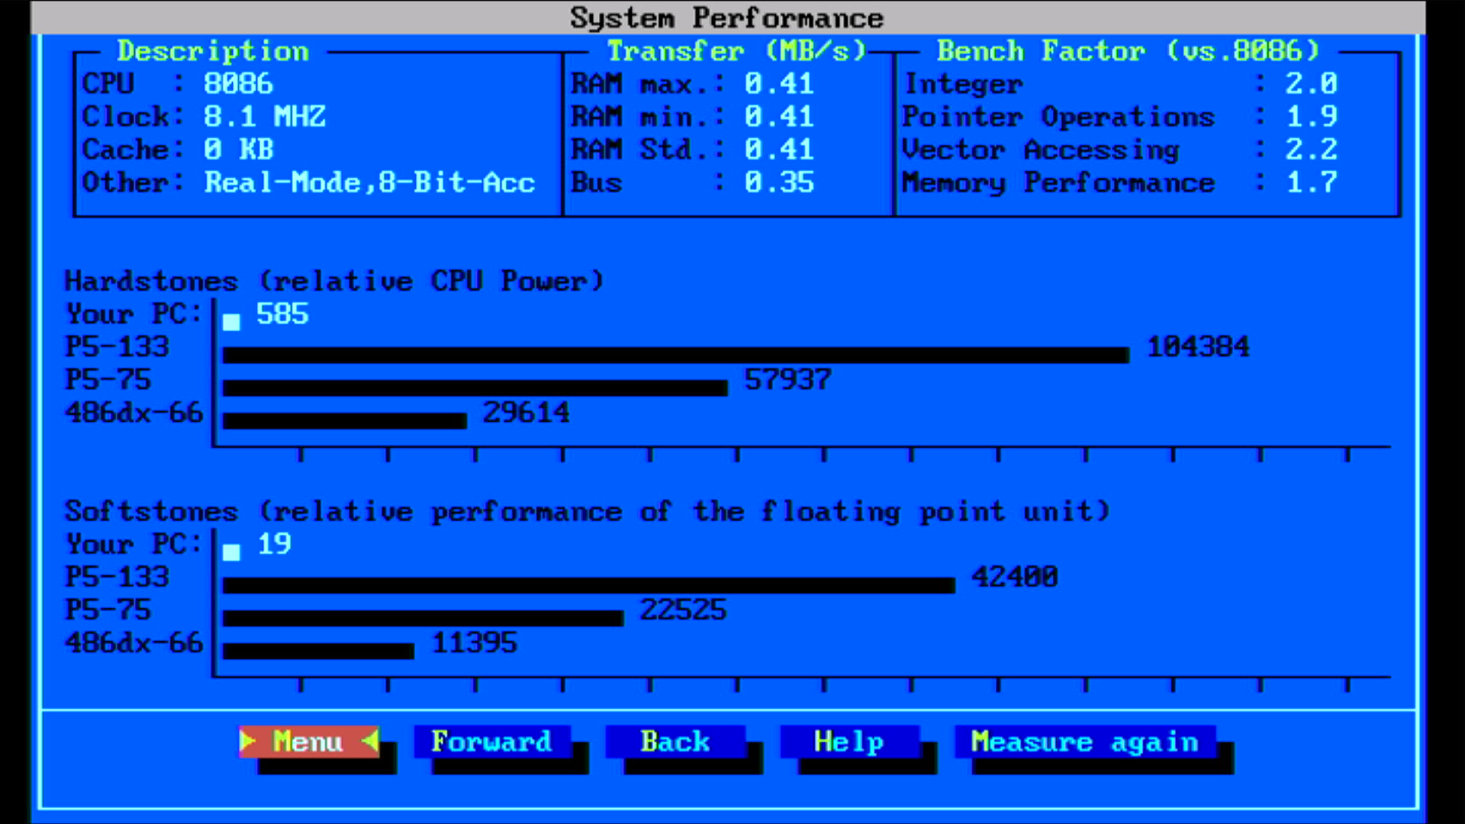Select the Bus transfer value 0.35
This screenshot has height=824, width=1465.
tap(779, 182)
